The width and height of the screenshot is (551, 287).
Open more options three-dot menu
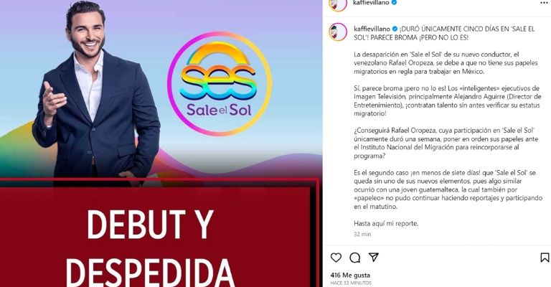click(544, 3)
